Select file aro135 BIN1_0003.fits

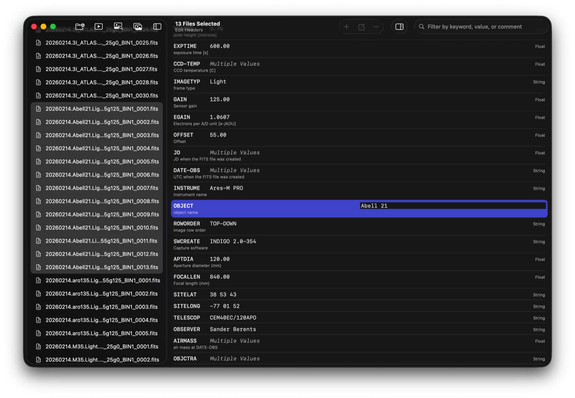[97, 307]
